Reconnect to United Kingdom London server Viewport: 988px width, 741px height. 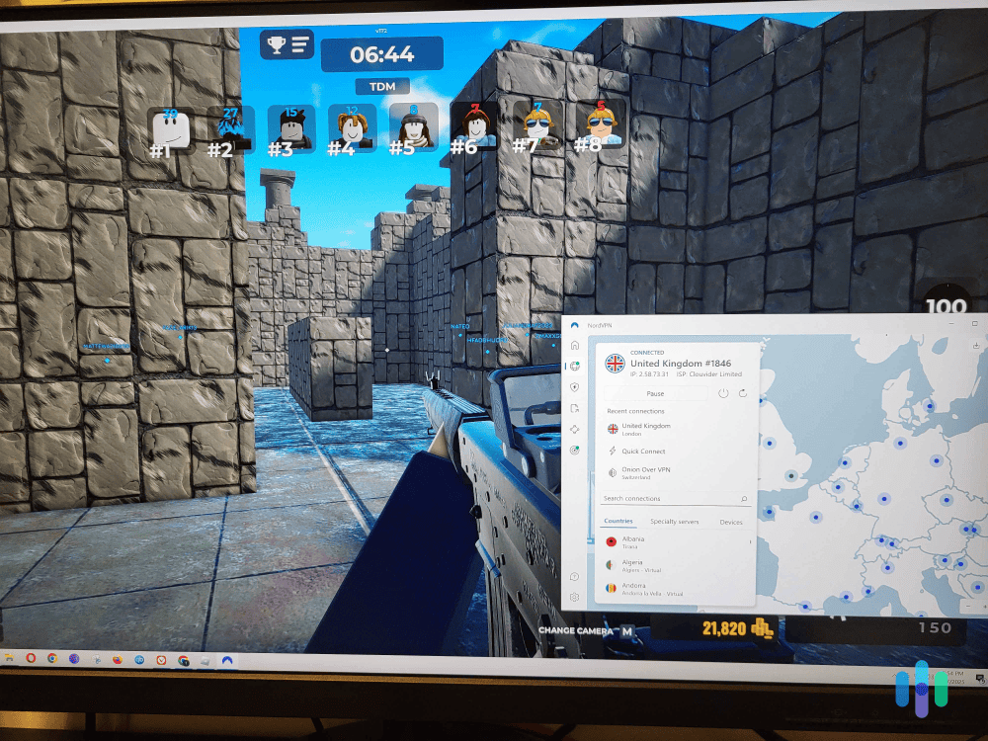[645, 429]
